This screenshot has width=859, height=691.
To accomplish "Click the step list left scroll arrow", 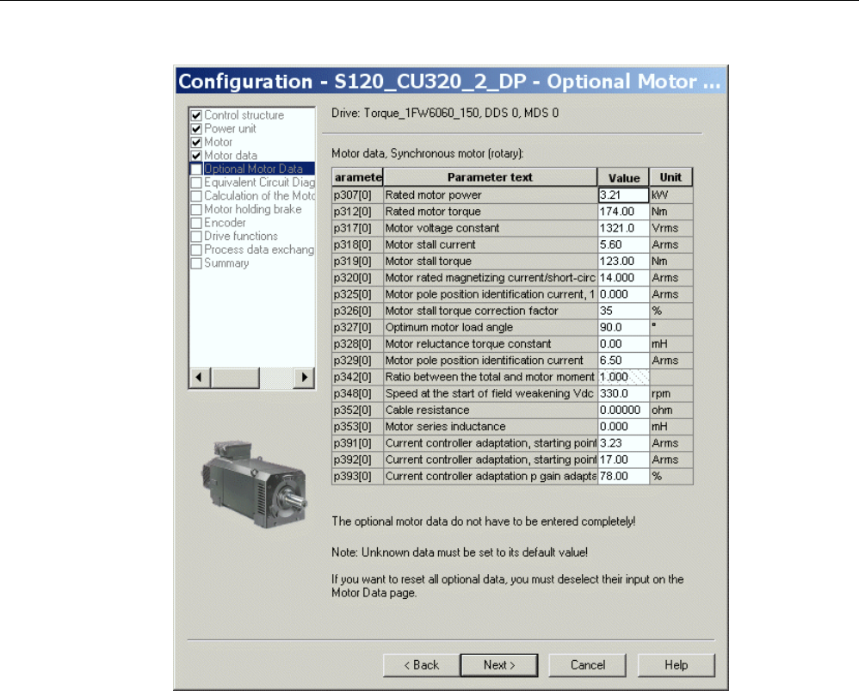I will click(x=200, y=377).
